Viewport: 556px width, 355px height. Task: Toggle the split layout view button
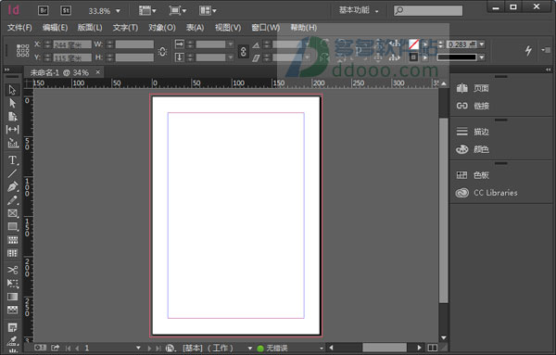432,348
